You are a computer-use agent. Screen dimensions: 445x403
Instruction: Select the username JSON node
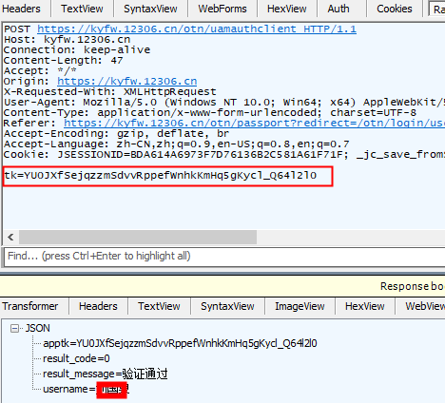86,389
